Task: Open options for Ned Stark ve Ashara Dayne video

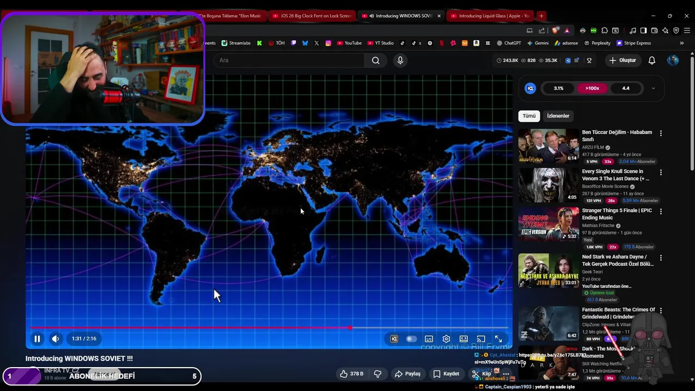Action: coord(661,257)
